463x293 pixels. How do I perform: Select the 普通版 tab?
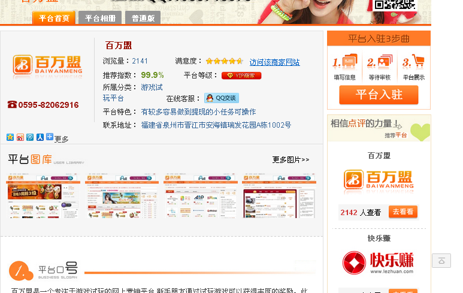pyautogui.click(x=143, y=18)
